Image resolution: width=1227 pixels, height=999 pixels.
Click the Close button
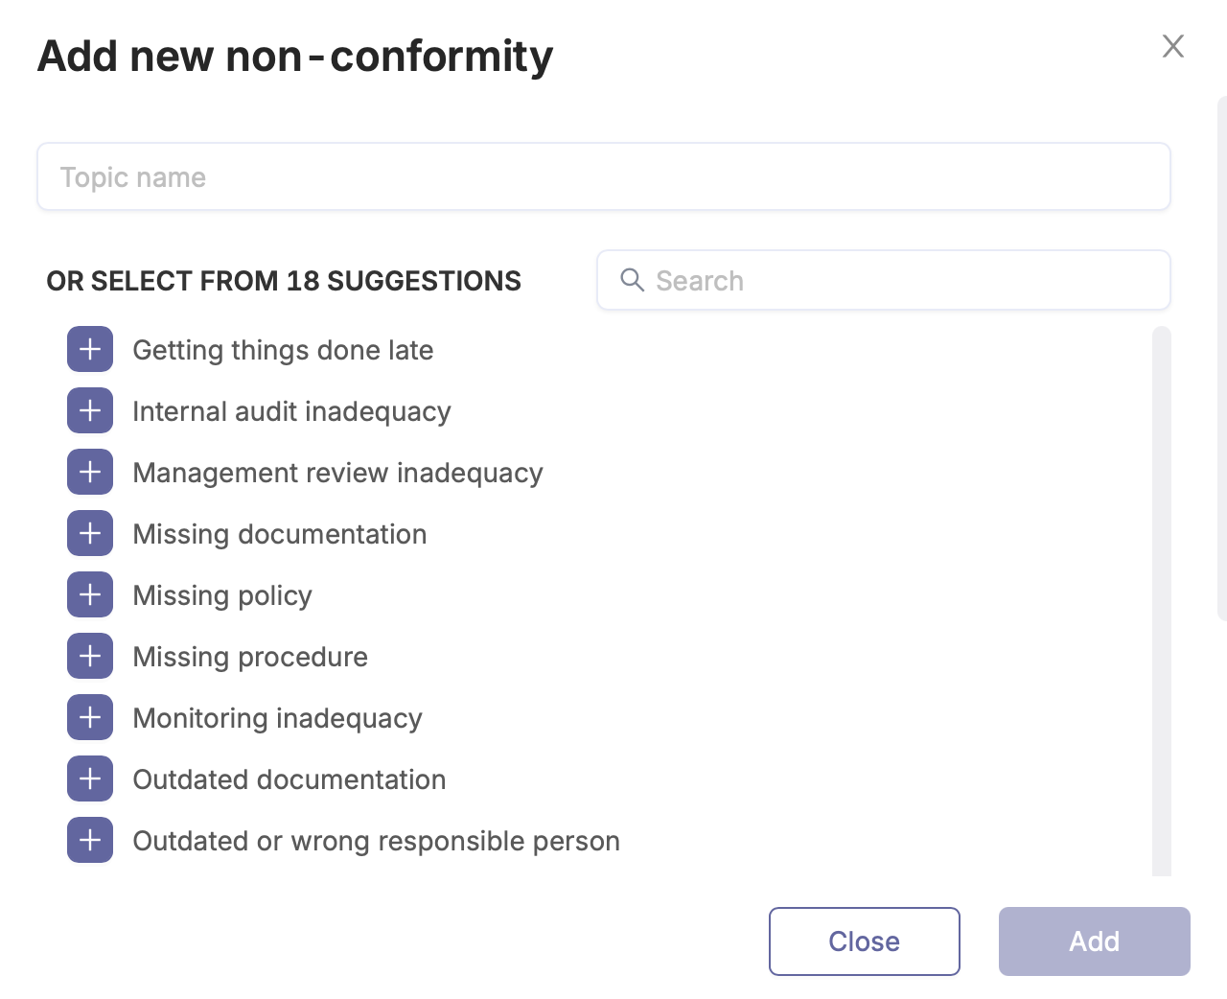[x=865, y=941]
